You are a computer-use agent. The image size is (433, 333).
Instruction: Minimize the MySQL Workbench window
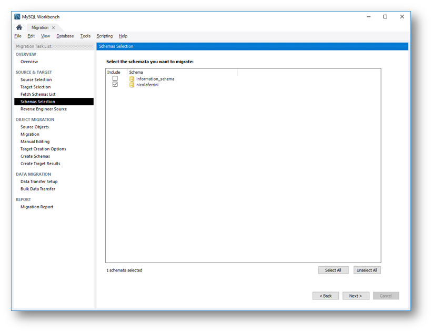(x=369, y=16)
